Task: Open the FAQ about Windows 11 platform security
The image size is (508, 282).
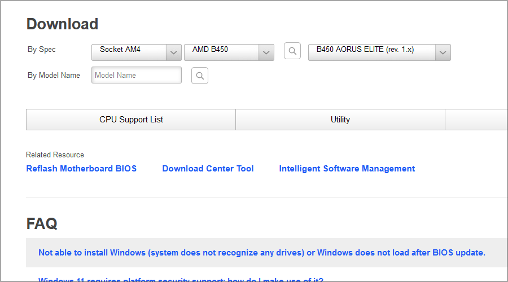Action: (181, 280)
